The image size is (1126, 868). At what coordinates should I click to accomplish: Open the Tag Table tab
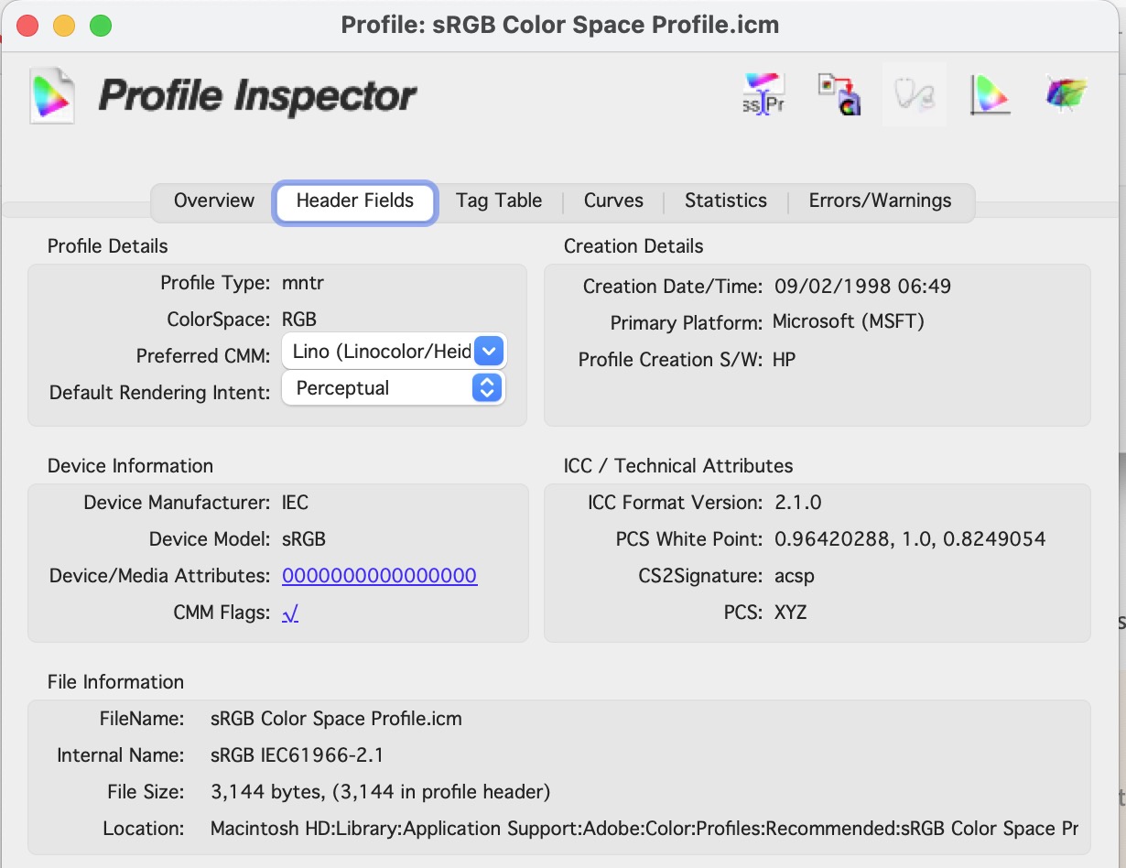tap(499, 201)
